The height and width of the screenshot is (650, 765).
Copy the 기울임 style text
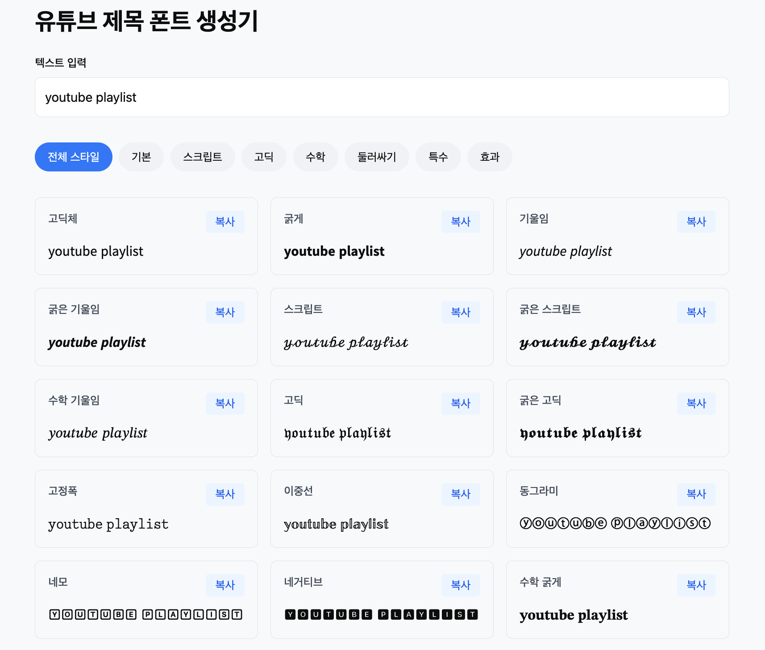click(x=696, y=221)
